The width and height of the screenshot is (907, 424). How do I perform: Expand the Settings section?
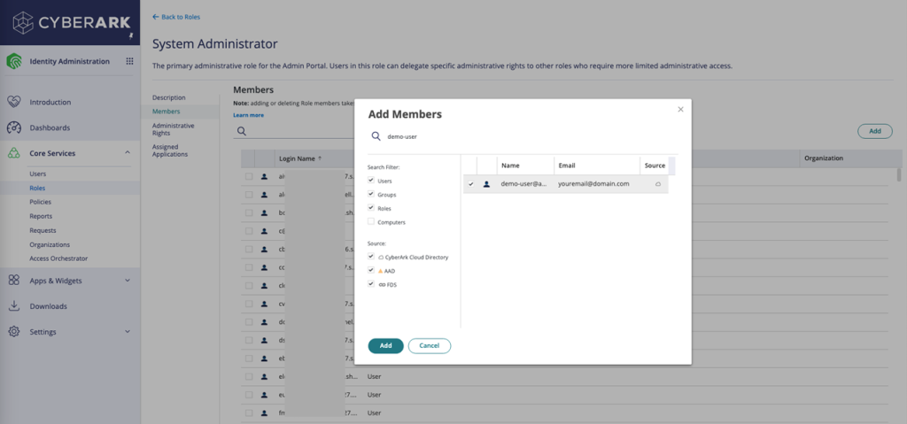point(128,332)
